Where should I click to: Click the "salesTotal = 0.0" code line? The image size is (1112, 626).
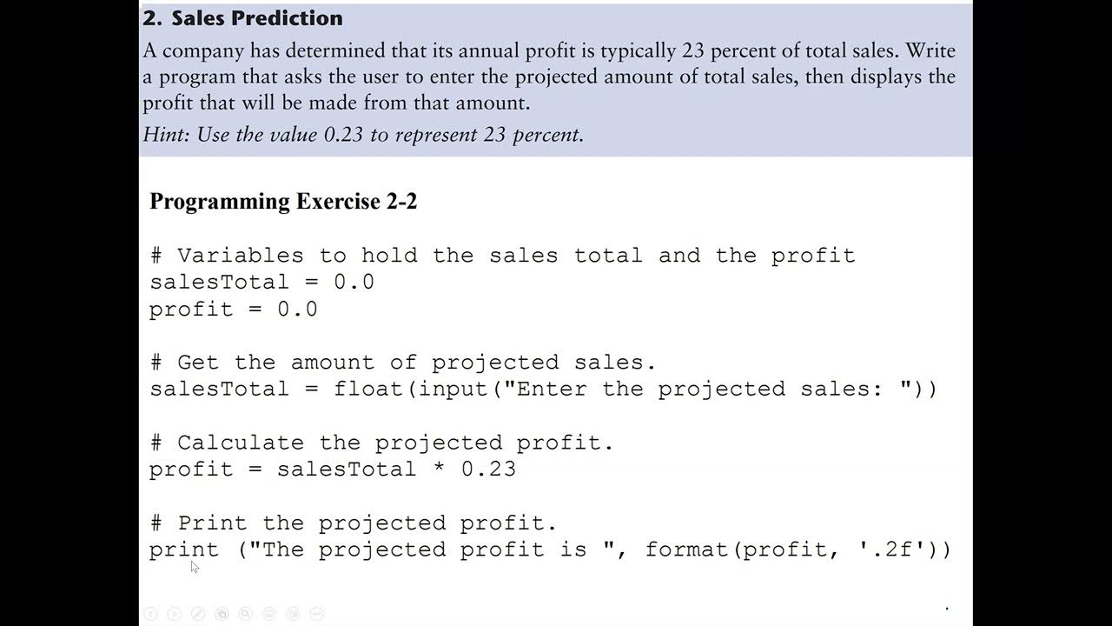click(x=261, y=283)
